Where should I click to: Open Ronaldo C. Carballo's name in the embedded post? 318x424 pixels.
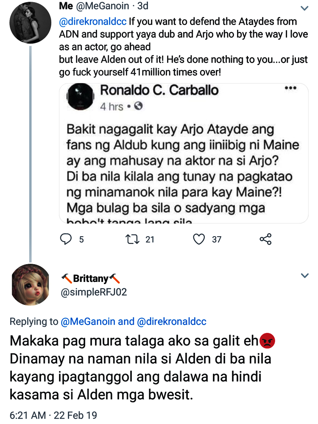click(x=159, y=90)
